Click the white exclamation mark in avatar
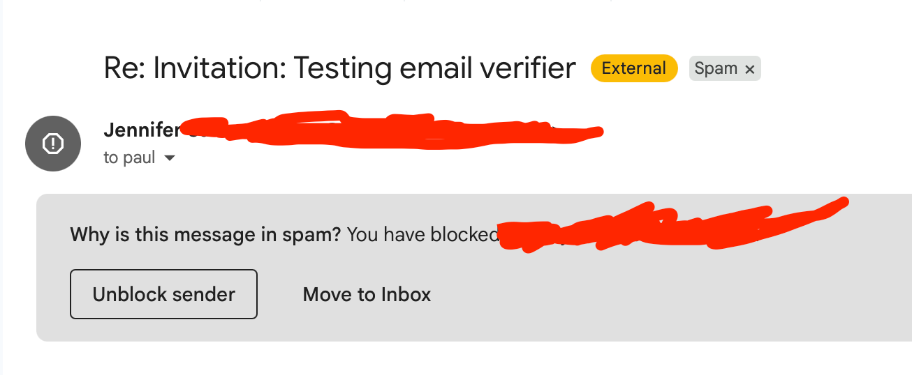Image resolution: width=912 pixels, height=375 pixels. point(53,144)
